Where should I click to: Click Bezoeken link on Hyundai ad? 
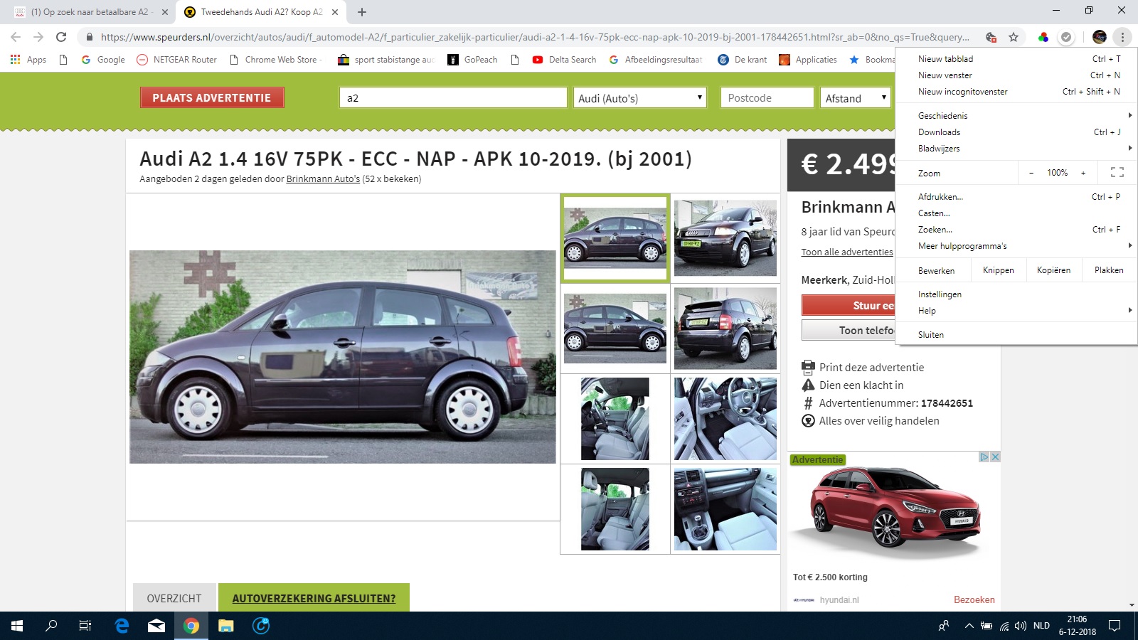[x=974, y=600]
